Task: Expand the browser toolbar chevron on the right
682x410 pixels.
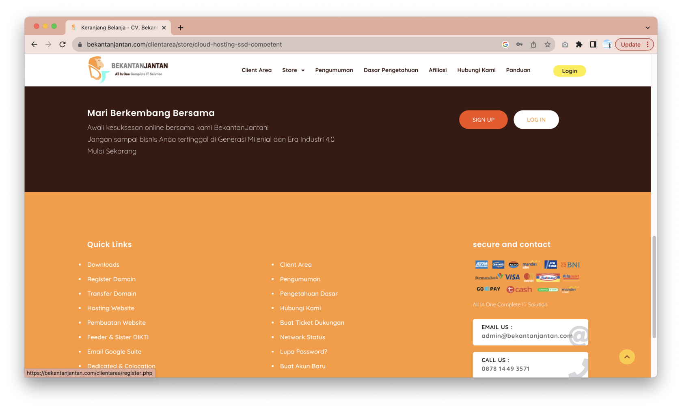Action: (647, 27)
